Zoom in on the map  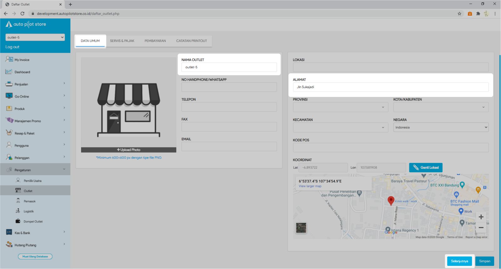click(x=481, y=217)
